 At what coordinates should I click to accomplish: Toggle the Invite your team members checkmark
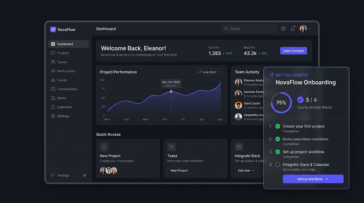pyautogui.click(x=277, y=139)
